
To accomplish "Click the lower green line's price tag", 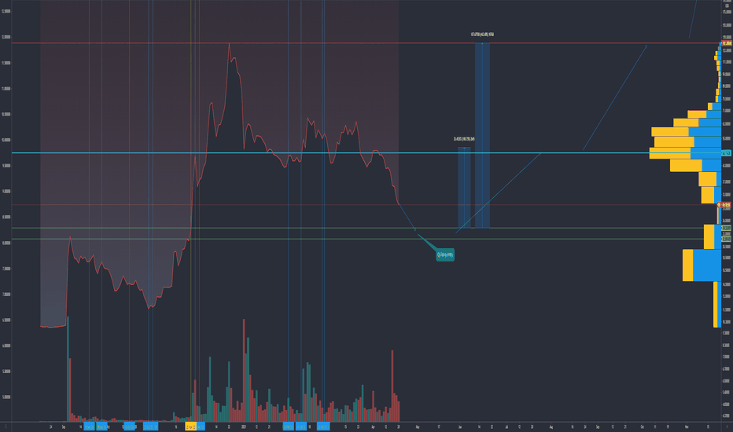I will (727, 239).
